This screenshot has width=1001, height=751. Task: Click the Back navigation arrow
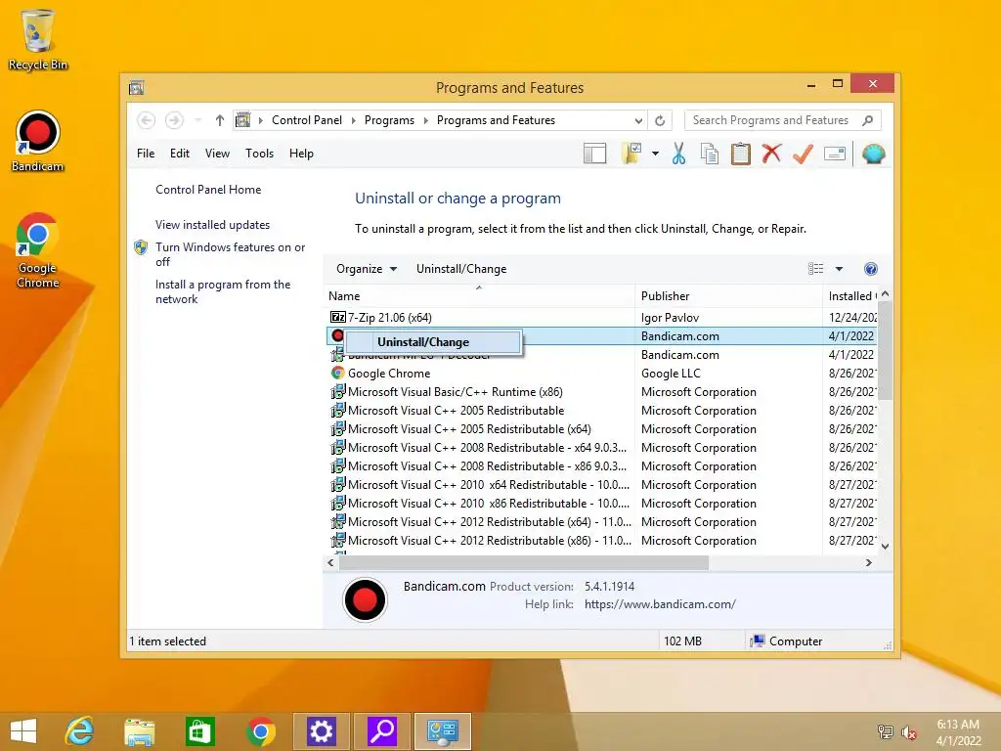coord(147,120)
